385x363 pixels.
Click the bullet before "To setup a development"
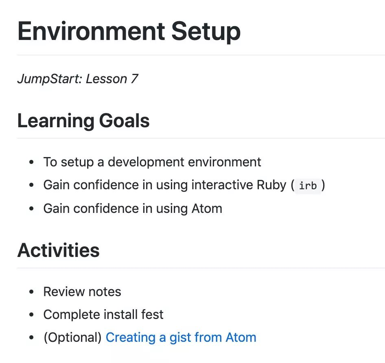click(31, 162)
